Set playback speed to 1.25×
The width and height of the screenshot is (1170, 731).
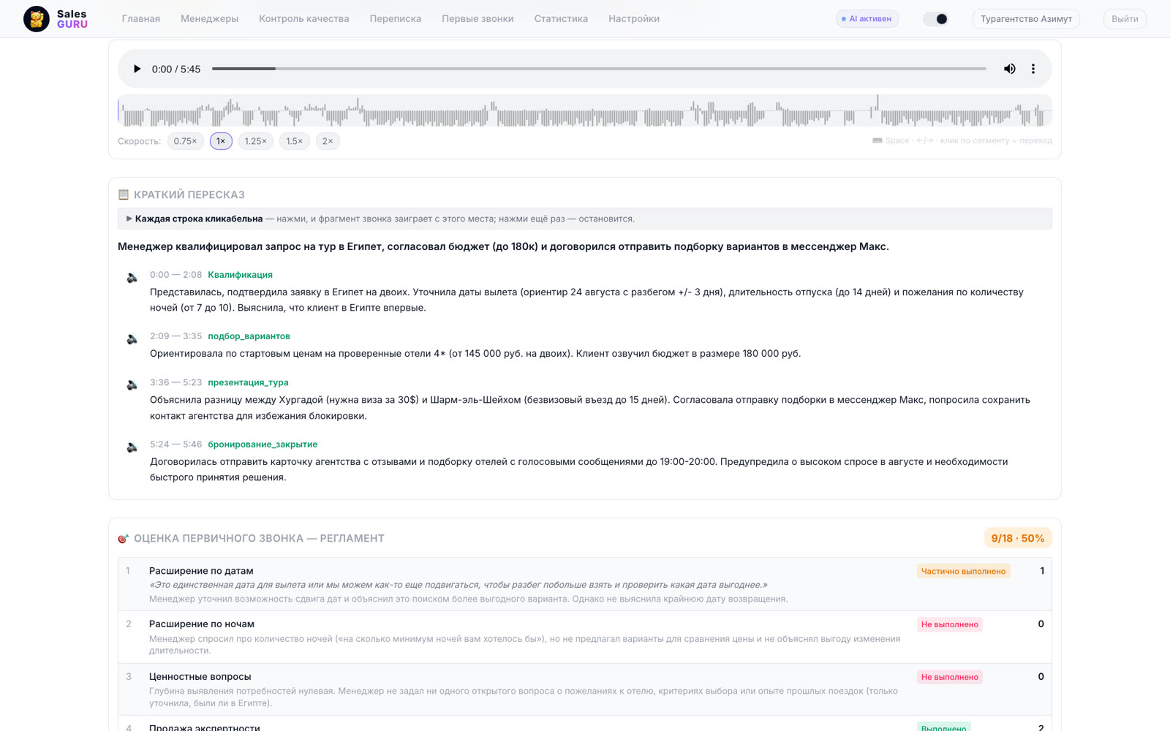coord(256,141)
